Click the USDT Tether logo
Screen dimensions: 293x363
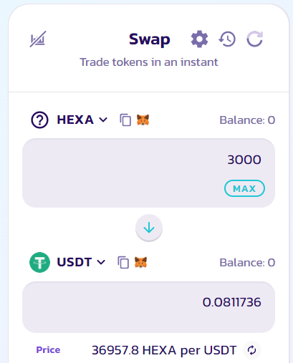[39, 262]
